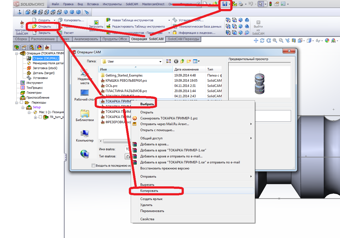Switch to the Анализировать tab
The width and height of the screenshot is (340, 238).
[86, 39]
